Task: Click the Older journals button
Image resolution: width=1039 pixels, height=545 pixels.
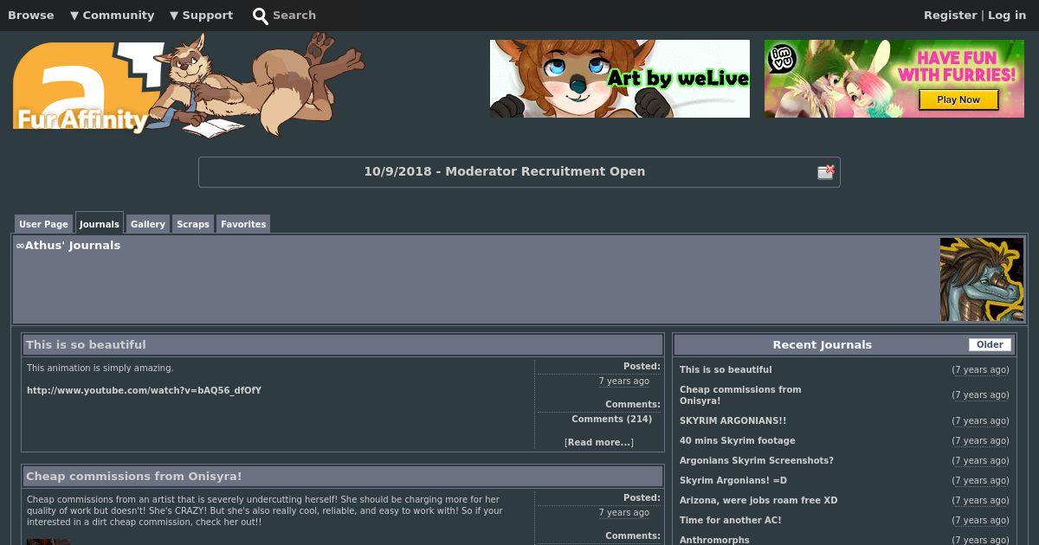Action: click(x=990, y=344)
